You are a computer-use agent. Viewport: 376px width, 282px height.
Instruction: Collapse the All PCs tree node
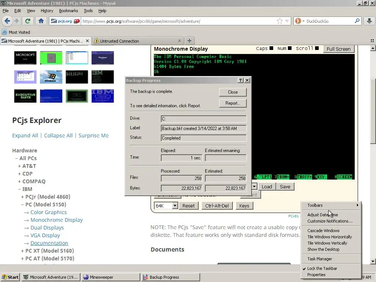point(17,158)
